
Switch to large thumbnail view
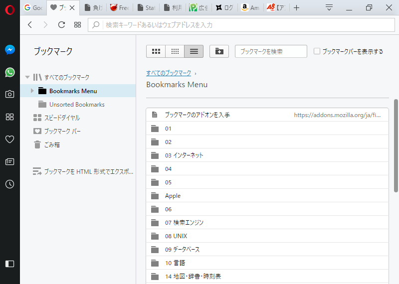pos(156,51)
